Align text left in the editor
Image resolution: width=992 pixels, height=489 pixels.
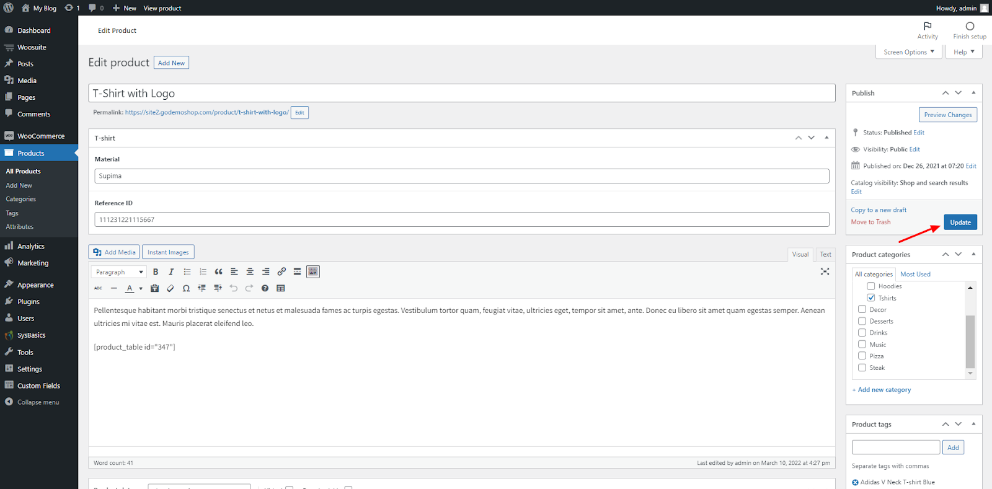coord(234,272)
